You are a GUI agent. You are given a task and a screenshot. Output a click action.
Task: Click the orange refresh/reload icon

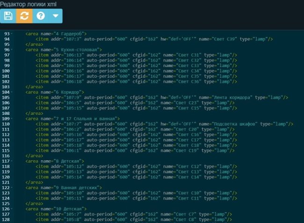(x=24, y=16)
